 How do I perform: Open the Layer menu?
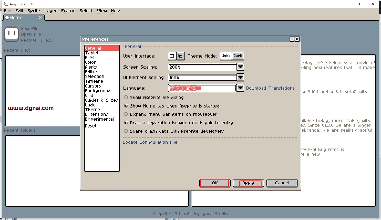(x=50, y=11)
